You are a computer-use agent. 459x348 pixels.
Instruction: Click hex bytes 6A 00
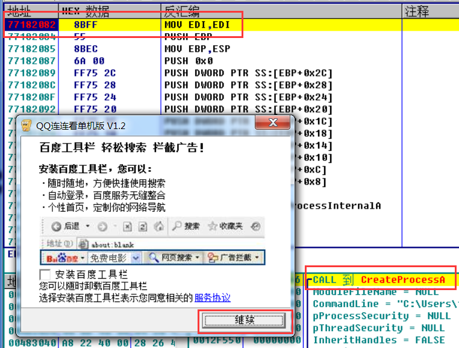[89, 61]
